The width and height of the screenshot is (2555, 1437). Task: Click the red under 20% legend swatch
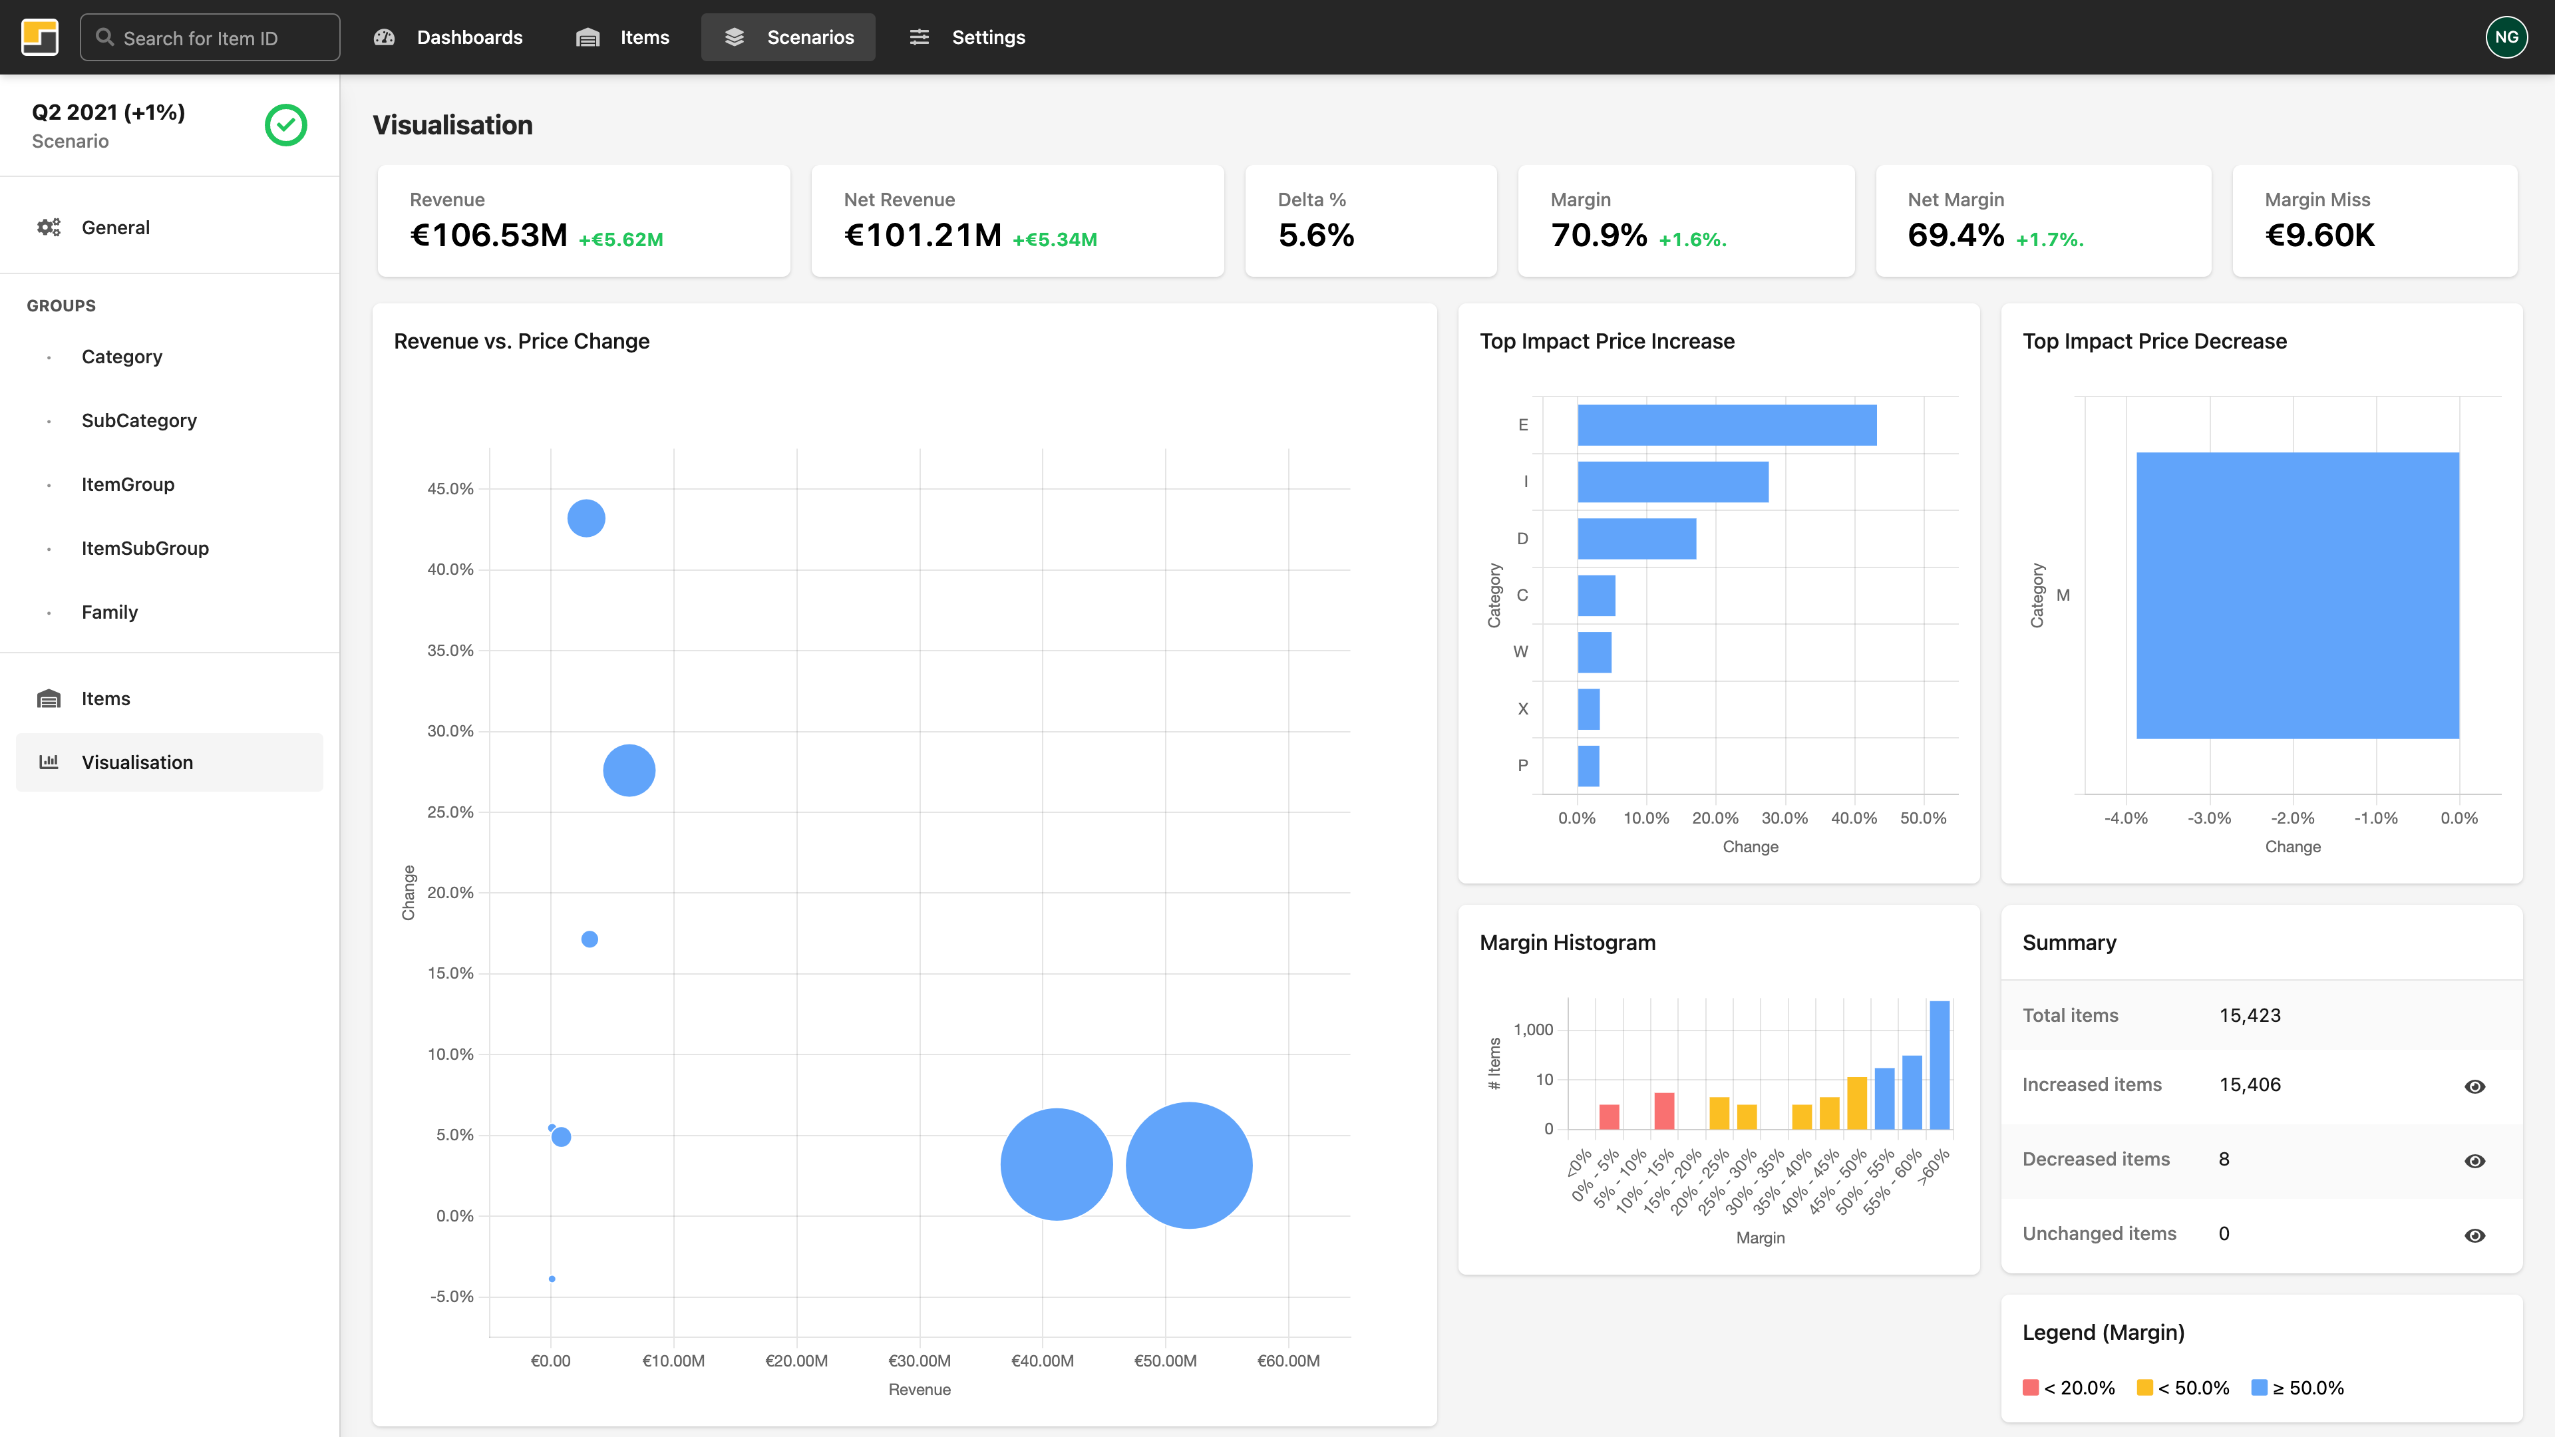(x=2030, y=1387)
